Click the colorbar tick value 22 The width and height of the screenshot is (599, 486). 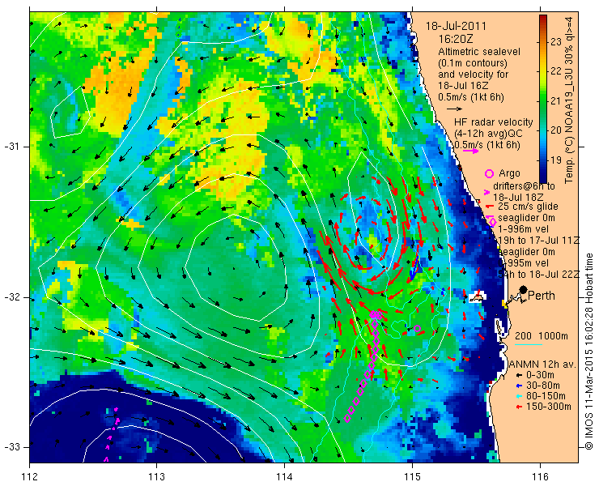coord(557,71)
